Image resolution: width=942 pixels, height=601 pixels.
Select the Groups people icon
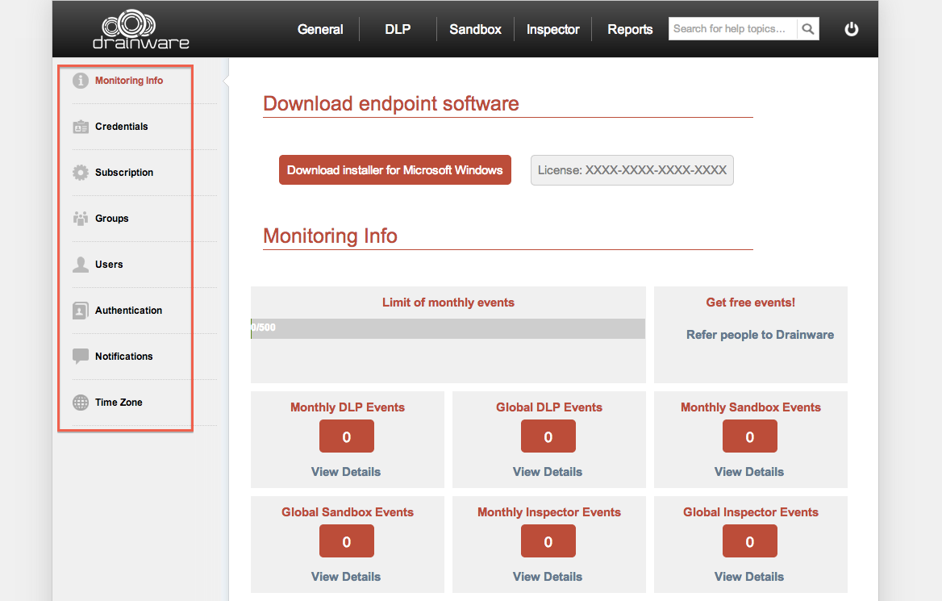click(81, 218)
